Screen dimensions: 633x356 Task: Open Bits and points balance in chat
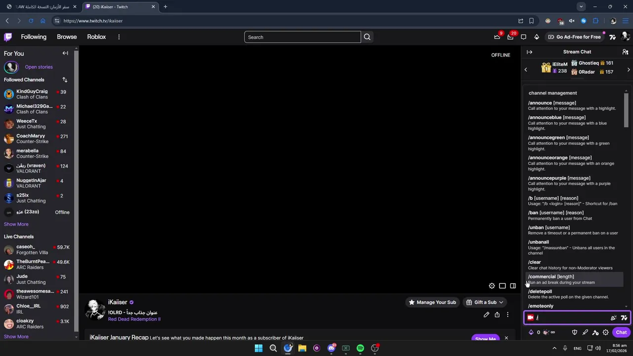coord(542,332)
